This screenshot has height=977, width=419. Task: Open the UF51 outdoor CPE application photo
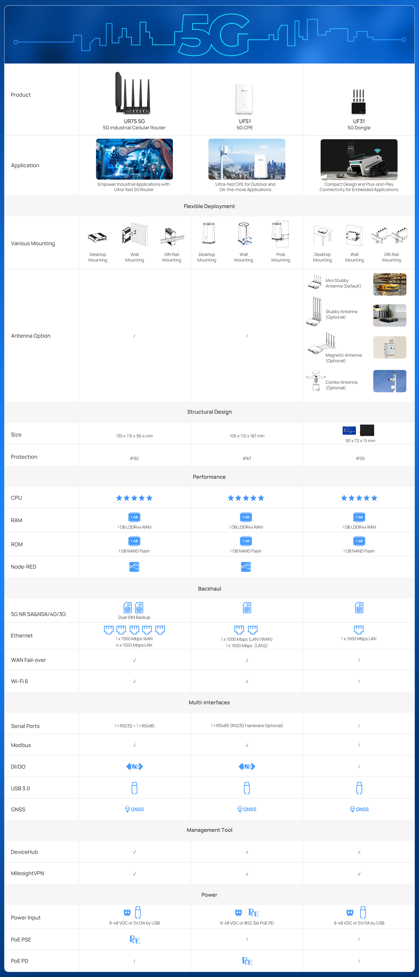(x=247, y=159)
